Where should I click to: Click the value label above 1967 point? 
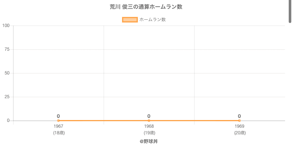58,116
